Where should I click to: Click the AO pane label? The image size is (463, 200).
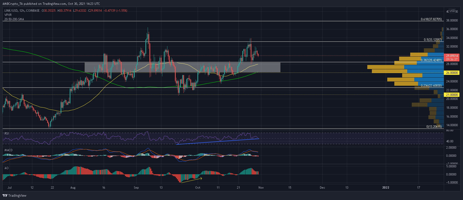[7, 168]
